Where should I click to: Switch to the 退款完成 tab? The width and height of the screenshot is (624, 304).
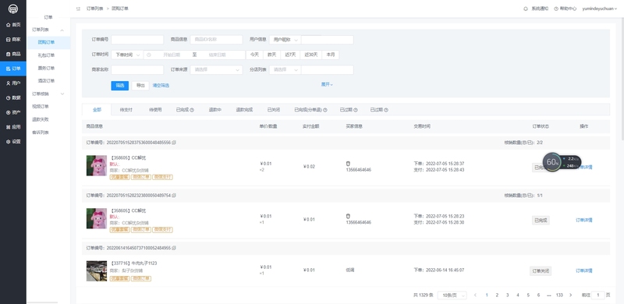tap(244, 110)
